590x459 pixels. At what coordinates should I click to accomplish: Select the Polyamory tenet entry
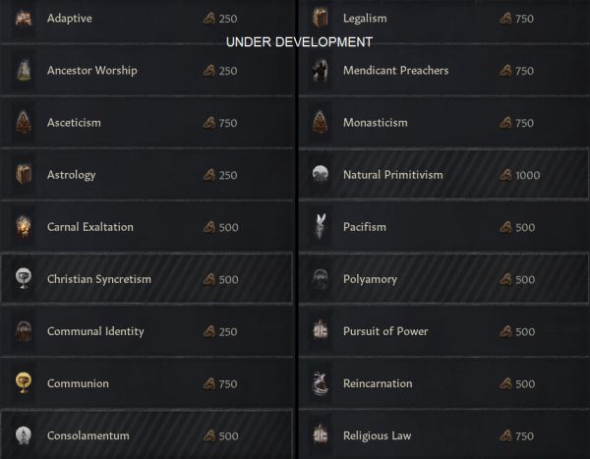pyautogui.click(x=443, y=279)
